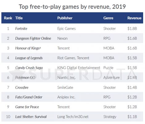
Task: Click Last Shelter: Survival title
Action: (31, 117)
